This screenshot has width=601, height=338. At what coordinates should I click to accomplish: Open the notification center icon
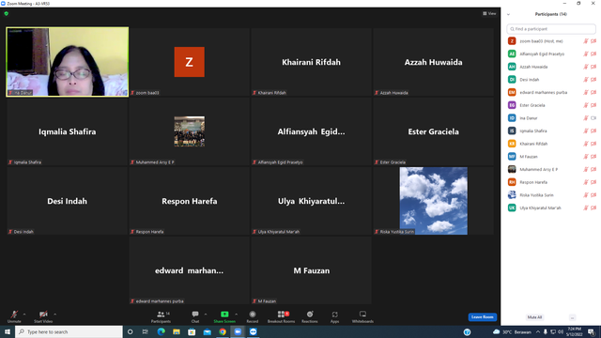(592, 331)
